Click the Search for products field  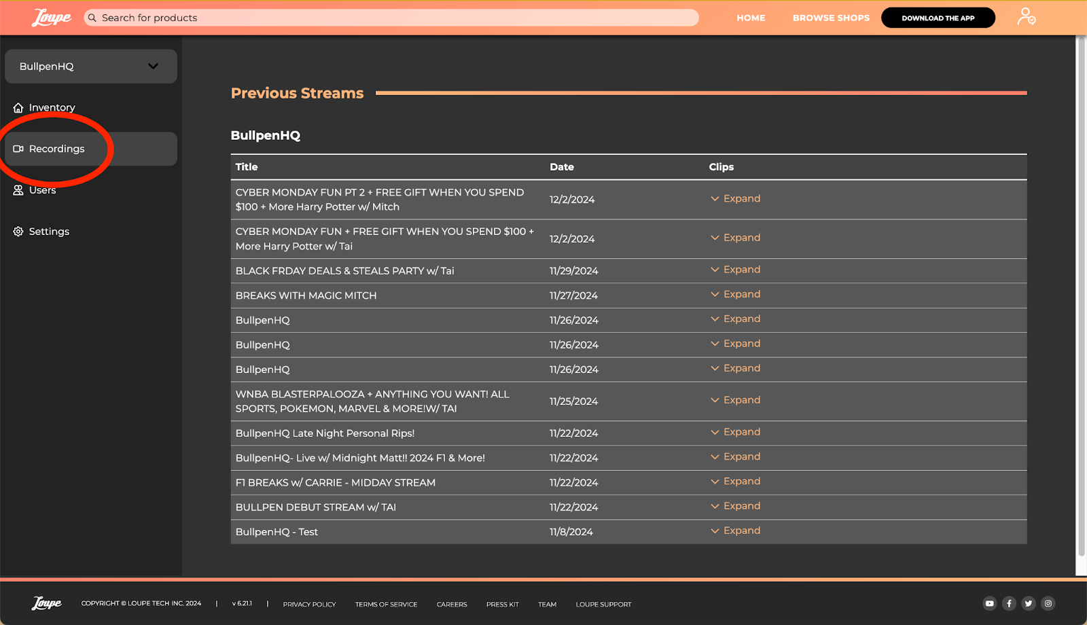pos(394,18)
